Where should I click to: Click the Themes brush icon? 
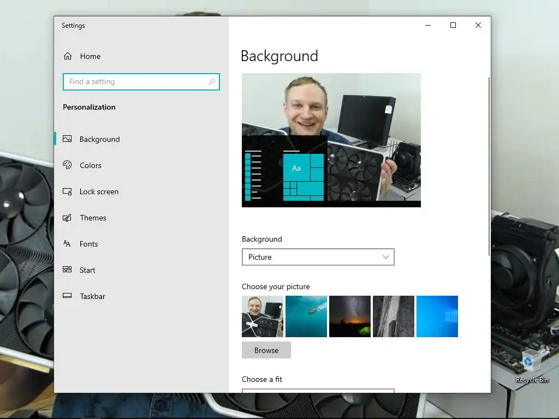point(67,217)
